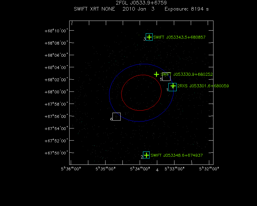The width and height of the screenshot is (257, 206).
Task: Click source number 6 beside white box
Action: point(111,119)
